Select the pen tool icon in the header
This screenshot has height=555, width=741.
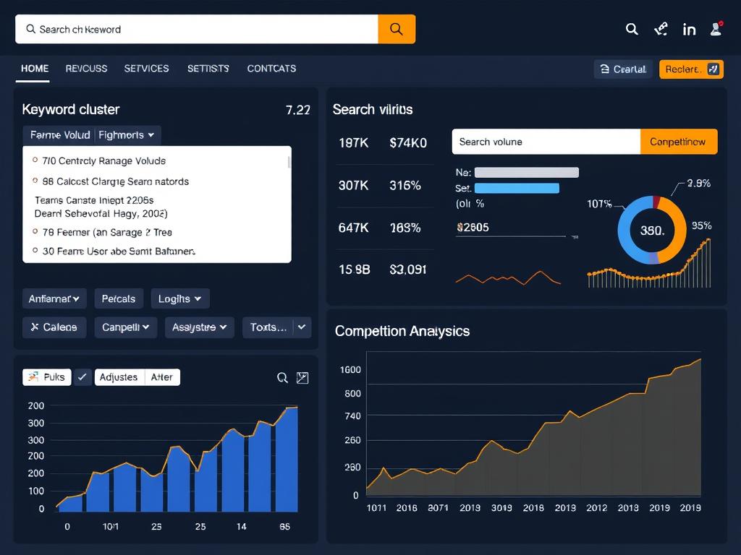coord(661,29)
